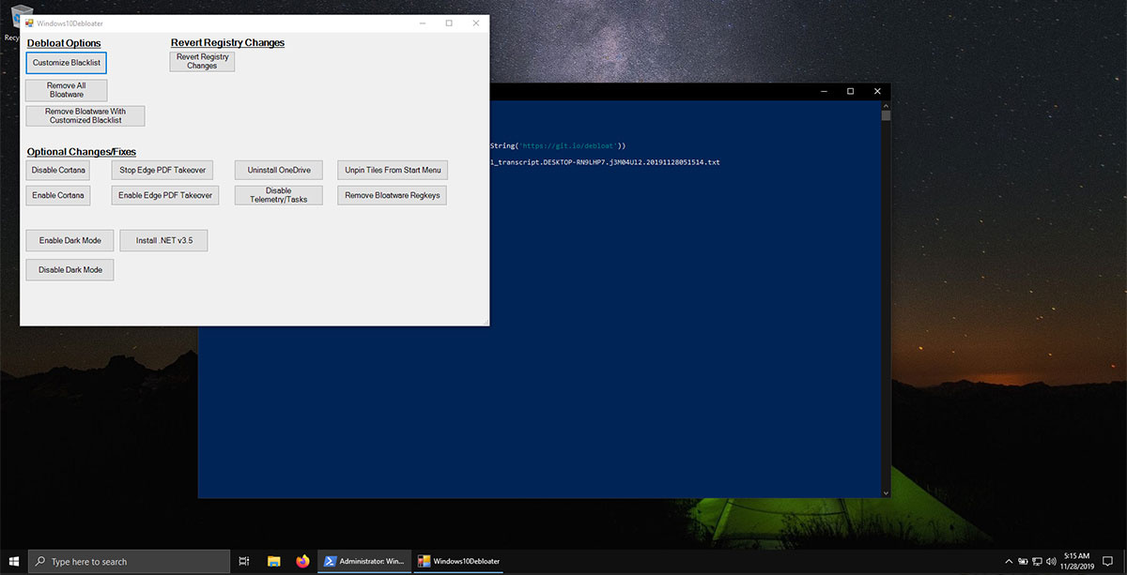The width and height of the screenshot is (1127, 575).
Task: Uninstall OneDrive via the button
Action: click(x=278, y=170)
